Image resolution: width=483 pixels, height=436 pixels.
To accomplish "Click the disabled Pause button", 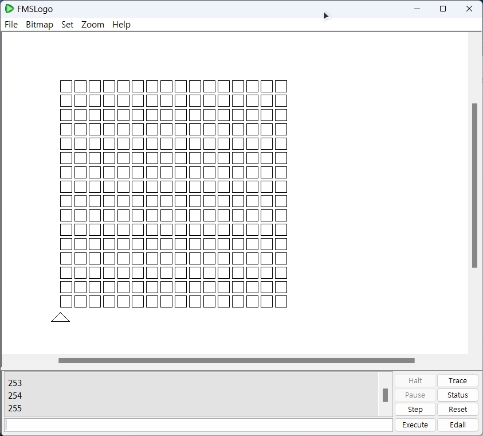I will pos(415,395).
